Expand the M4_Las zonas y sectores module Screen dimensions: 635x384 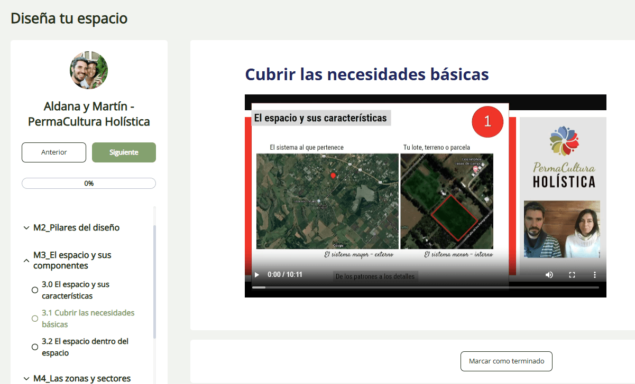pyautogui.click(x=26, y=378)
